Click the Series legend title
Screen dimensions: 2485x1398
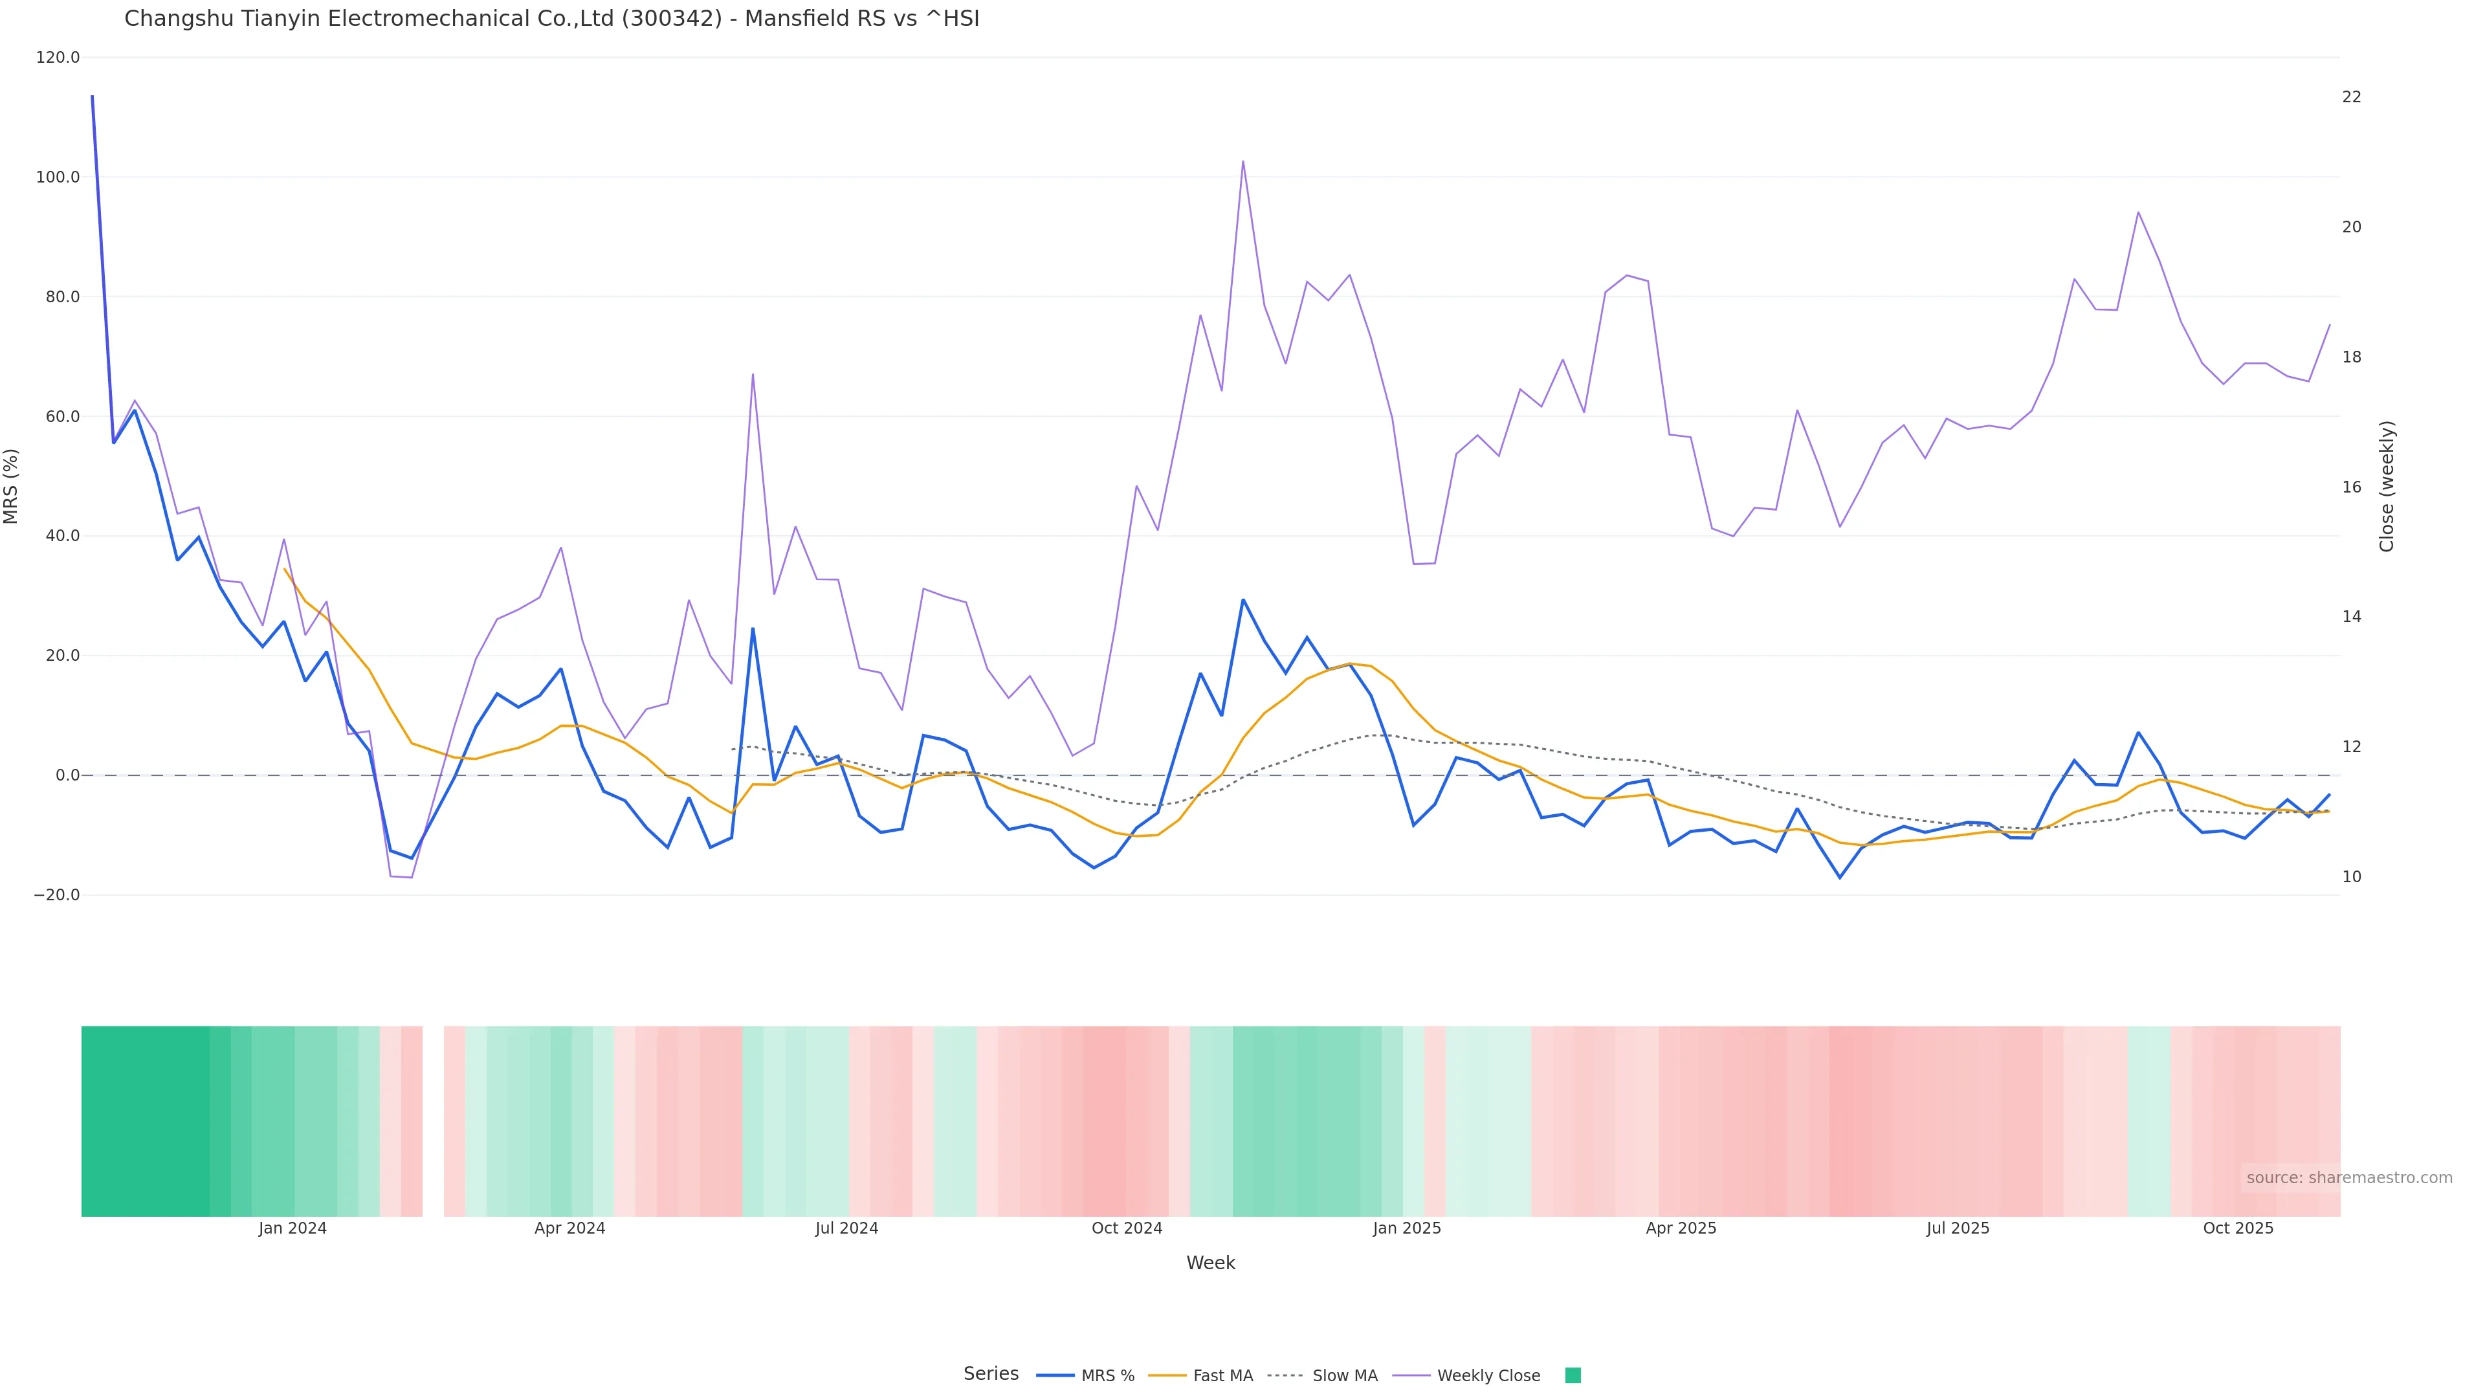[991, 1374]
